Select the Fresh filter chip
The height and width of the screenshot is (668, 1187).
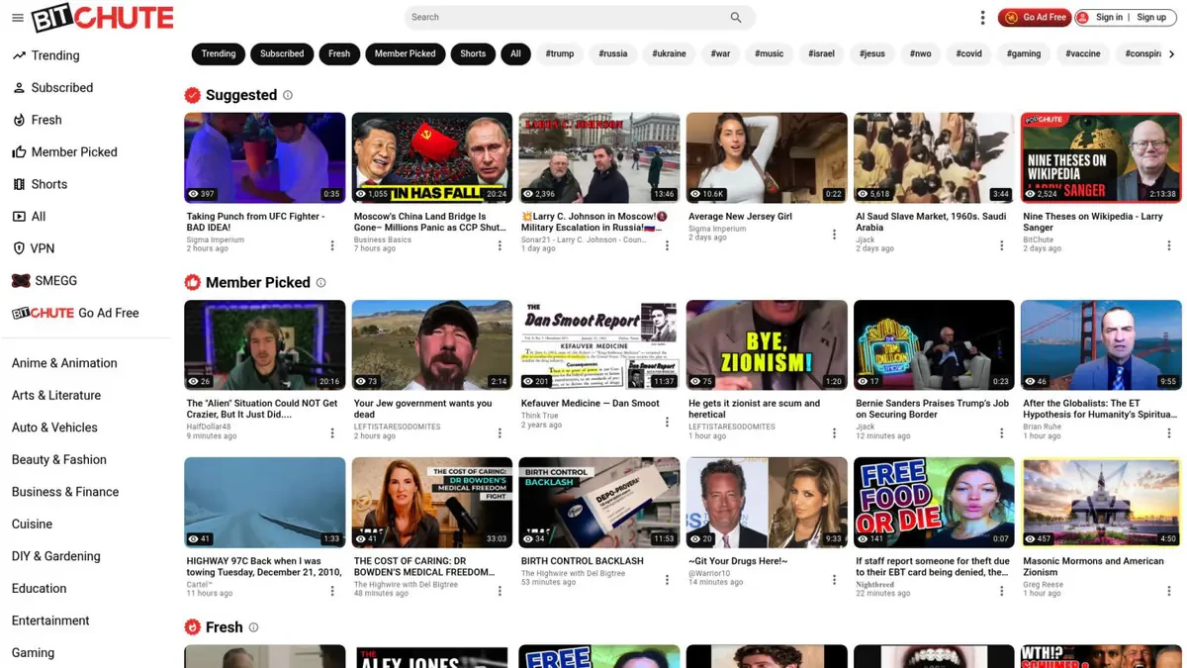pyautogui.click(x=339, y=53)
